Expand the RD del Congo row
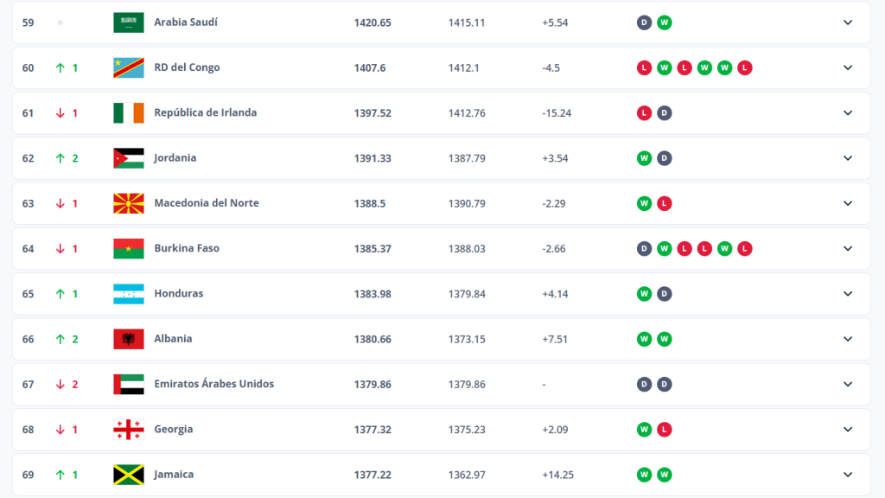This screenshot has width=885, height=498. tap(848, 67)
